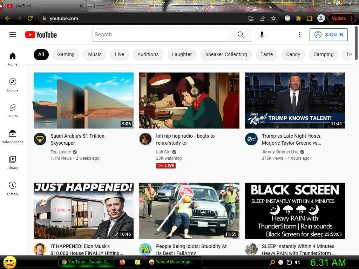Viewport: 359px width, 269px height.
Task: Select the Gaming filter chip
Action: click(x=66, y=54)
